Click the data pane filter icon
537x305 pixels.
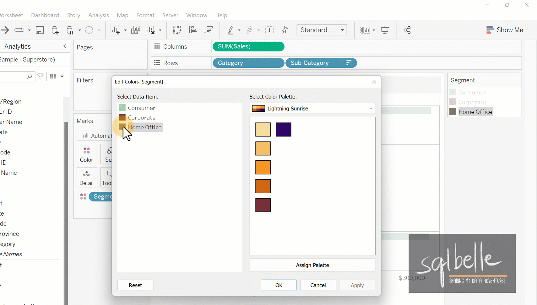(41, 76)
